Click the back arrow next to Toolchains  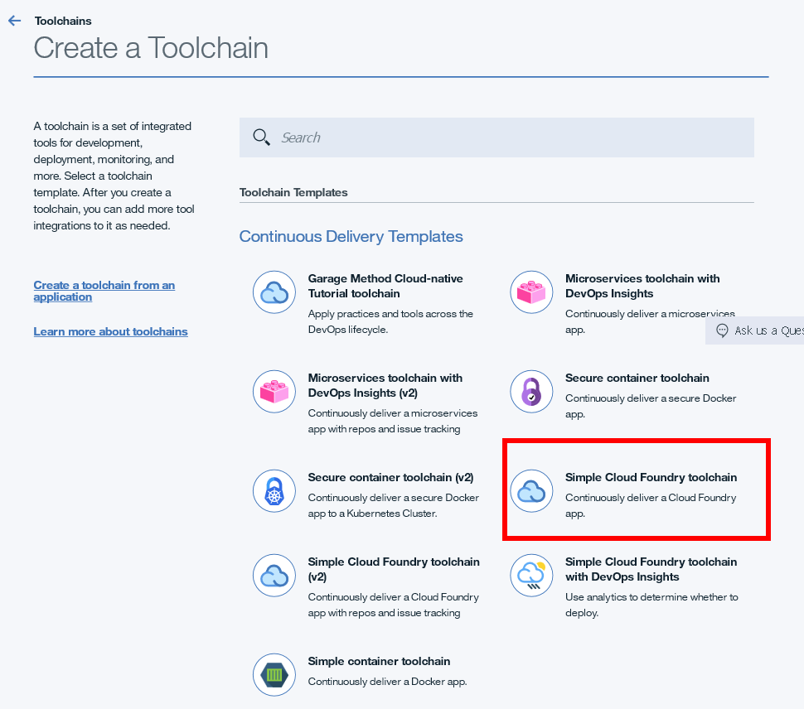[14, 21]
